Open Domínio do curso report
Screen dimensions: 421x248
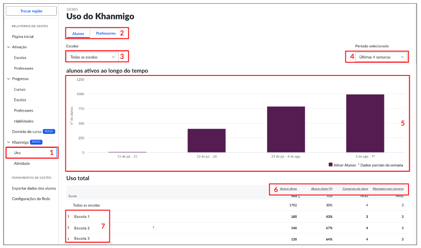point(27,131)
